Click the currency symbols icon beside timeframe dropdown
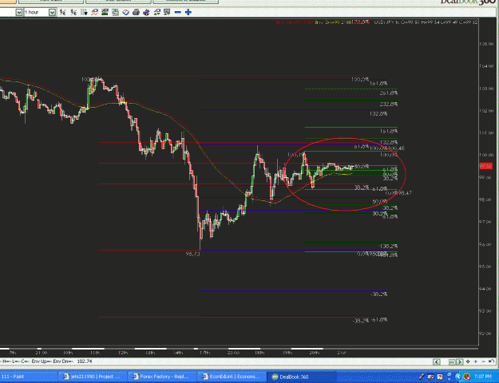The image size is (499, 383). coord(63,13)
